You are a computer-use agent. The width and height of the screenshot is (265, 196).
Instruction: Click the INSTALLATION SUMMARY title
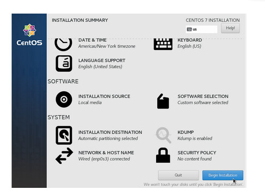(80, 20)
